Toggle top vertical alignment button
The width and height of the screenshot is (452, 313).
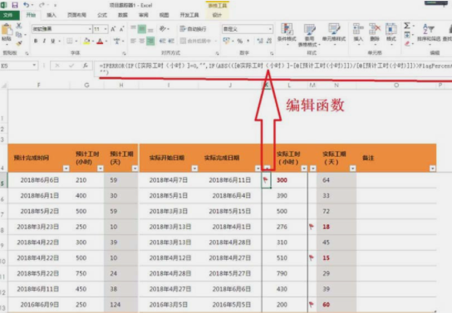133,29
